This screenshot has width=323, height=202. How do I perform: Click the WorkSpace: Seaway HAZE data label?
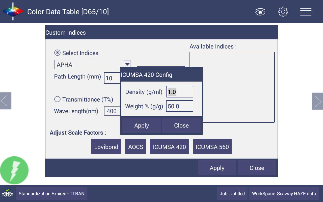point(284,194)
